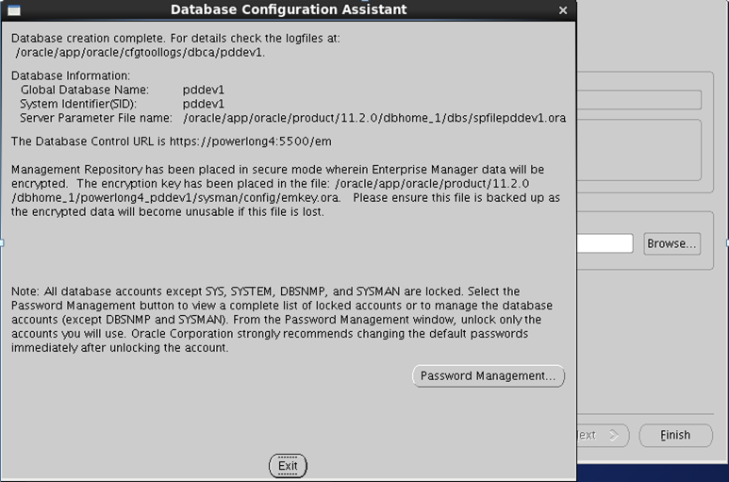The width and height of the screenshot is (729, 482).
Task: Click the 'System Identifier(SID):' label
Action: 78,104
